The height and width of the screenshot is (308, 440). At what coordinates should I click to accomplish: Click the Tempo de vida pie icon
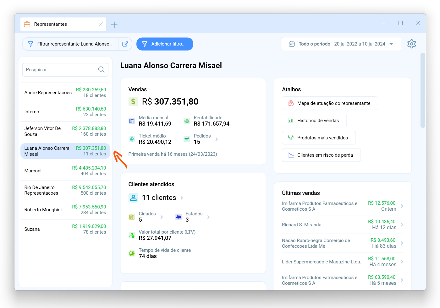coord(132,253)
